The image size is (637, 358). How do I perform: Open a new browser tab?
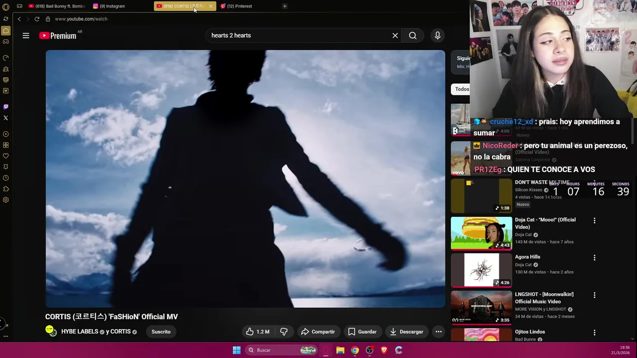[x=285, y=6]
